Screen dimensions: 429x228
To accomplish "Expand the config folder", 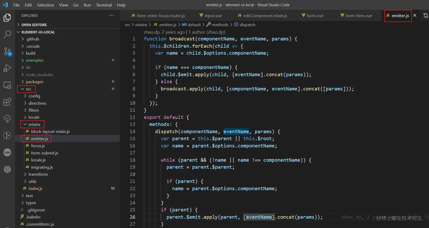I will (x=68, y=96).
